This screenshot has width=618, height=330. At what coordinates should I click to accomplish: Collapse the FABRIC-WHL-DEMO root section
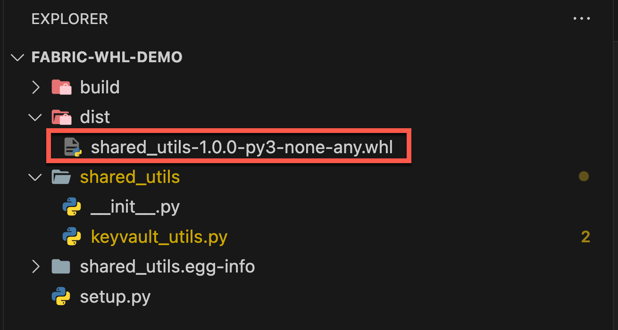pyautogui.click(x=17, y=58)
